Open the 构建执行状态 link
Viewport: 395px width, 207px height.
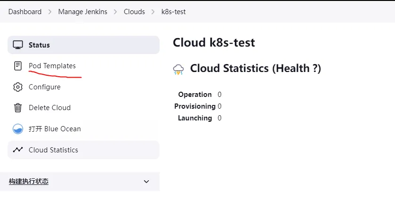(x=29, y=181)
